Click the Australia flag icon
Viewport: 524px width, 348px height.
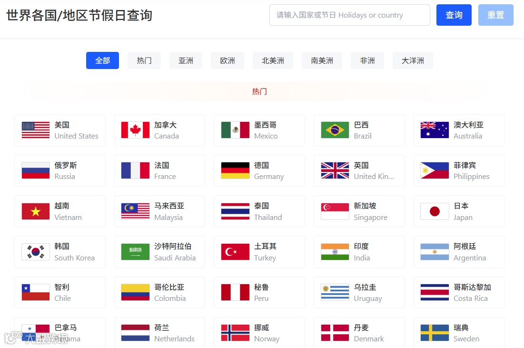pos(435,130)
